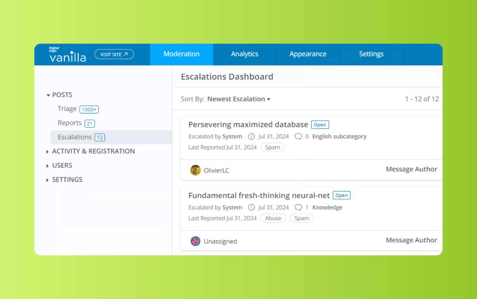477x299 pixels.
Task: Open the Reports list
Action: tap(70, 123)
